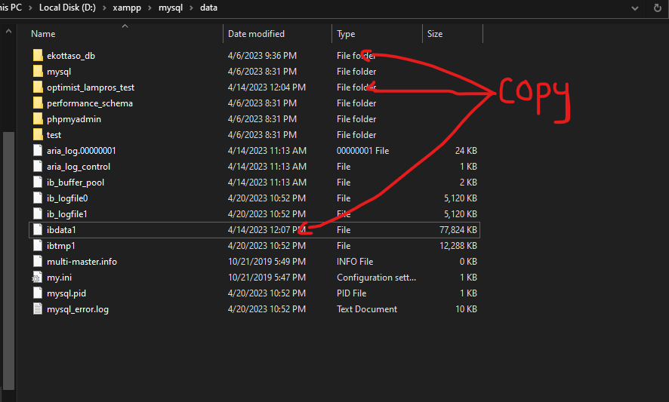669x402 pixels.
Task: Select the ekottaso_db folder name
Action: pyautogui.click(x=71, y=56)
